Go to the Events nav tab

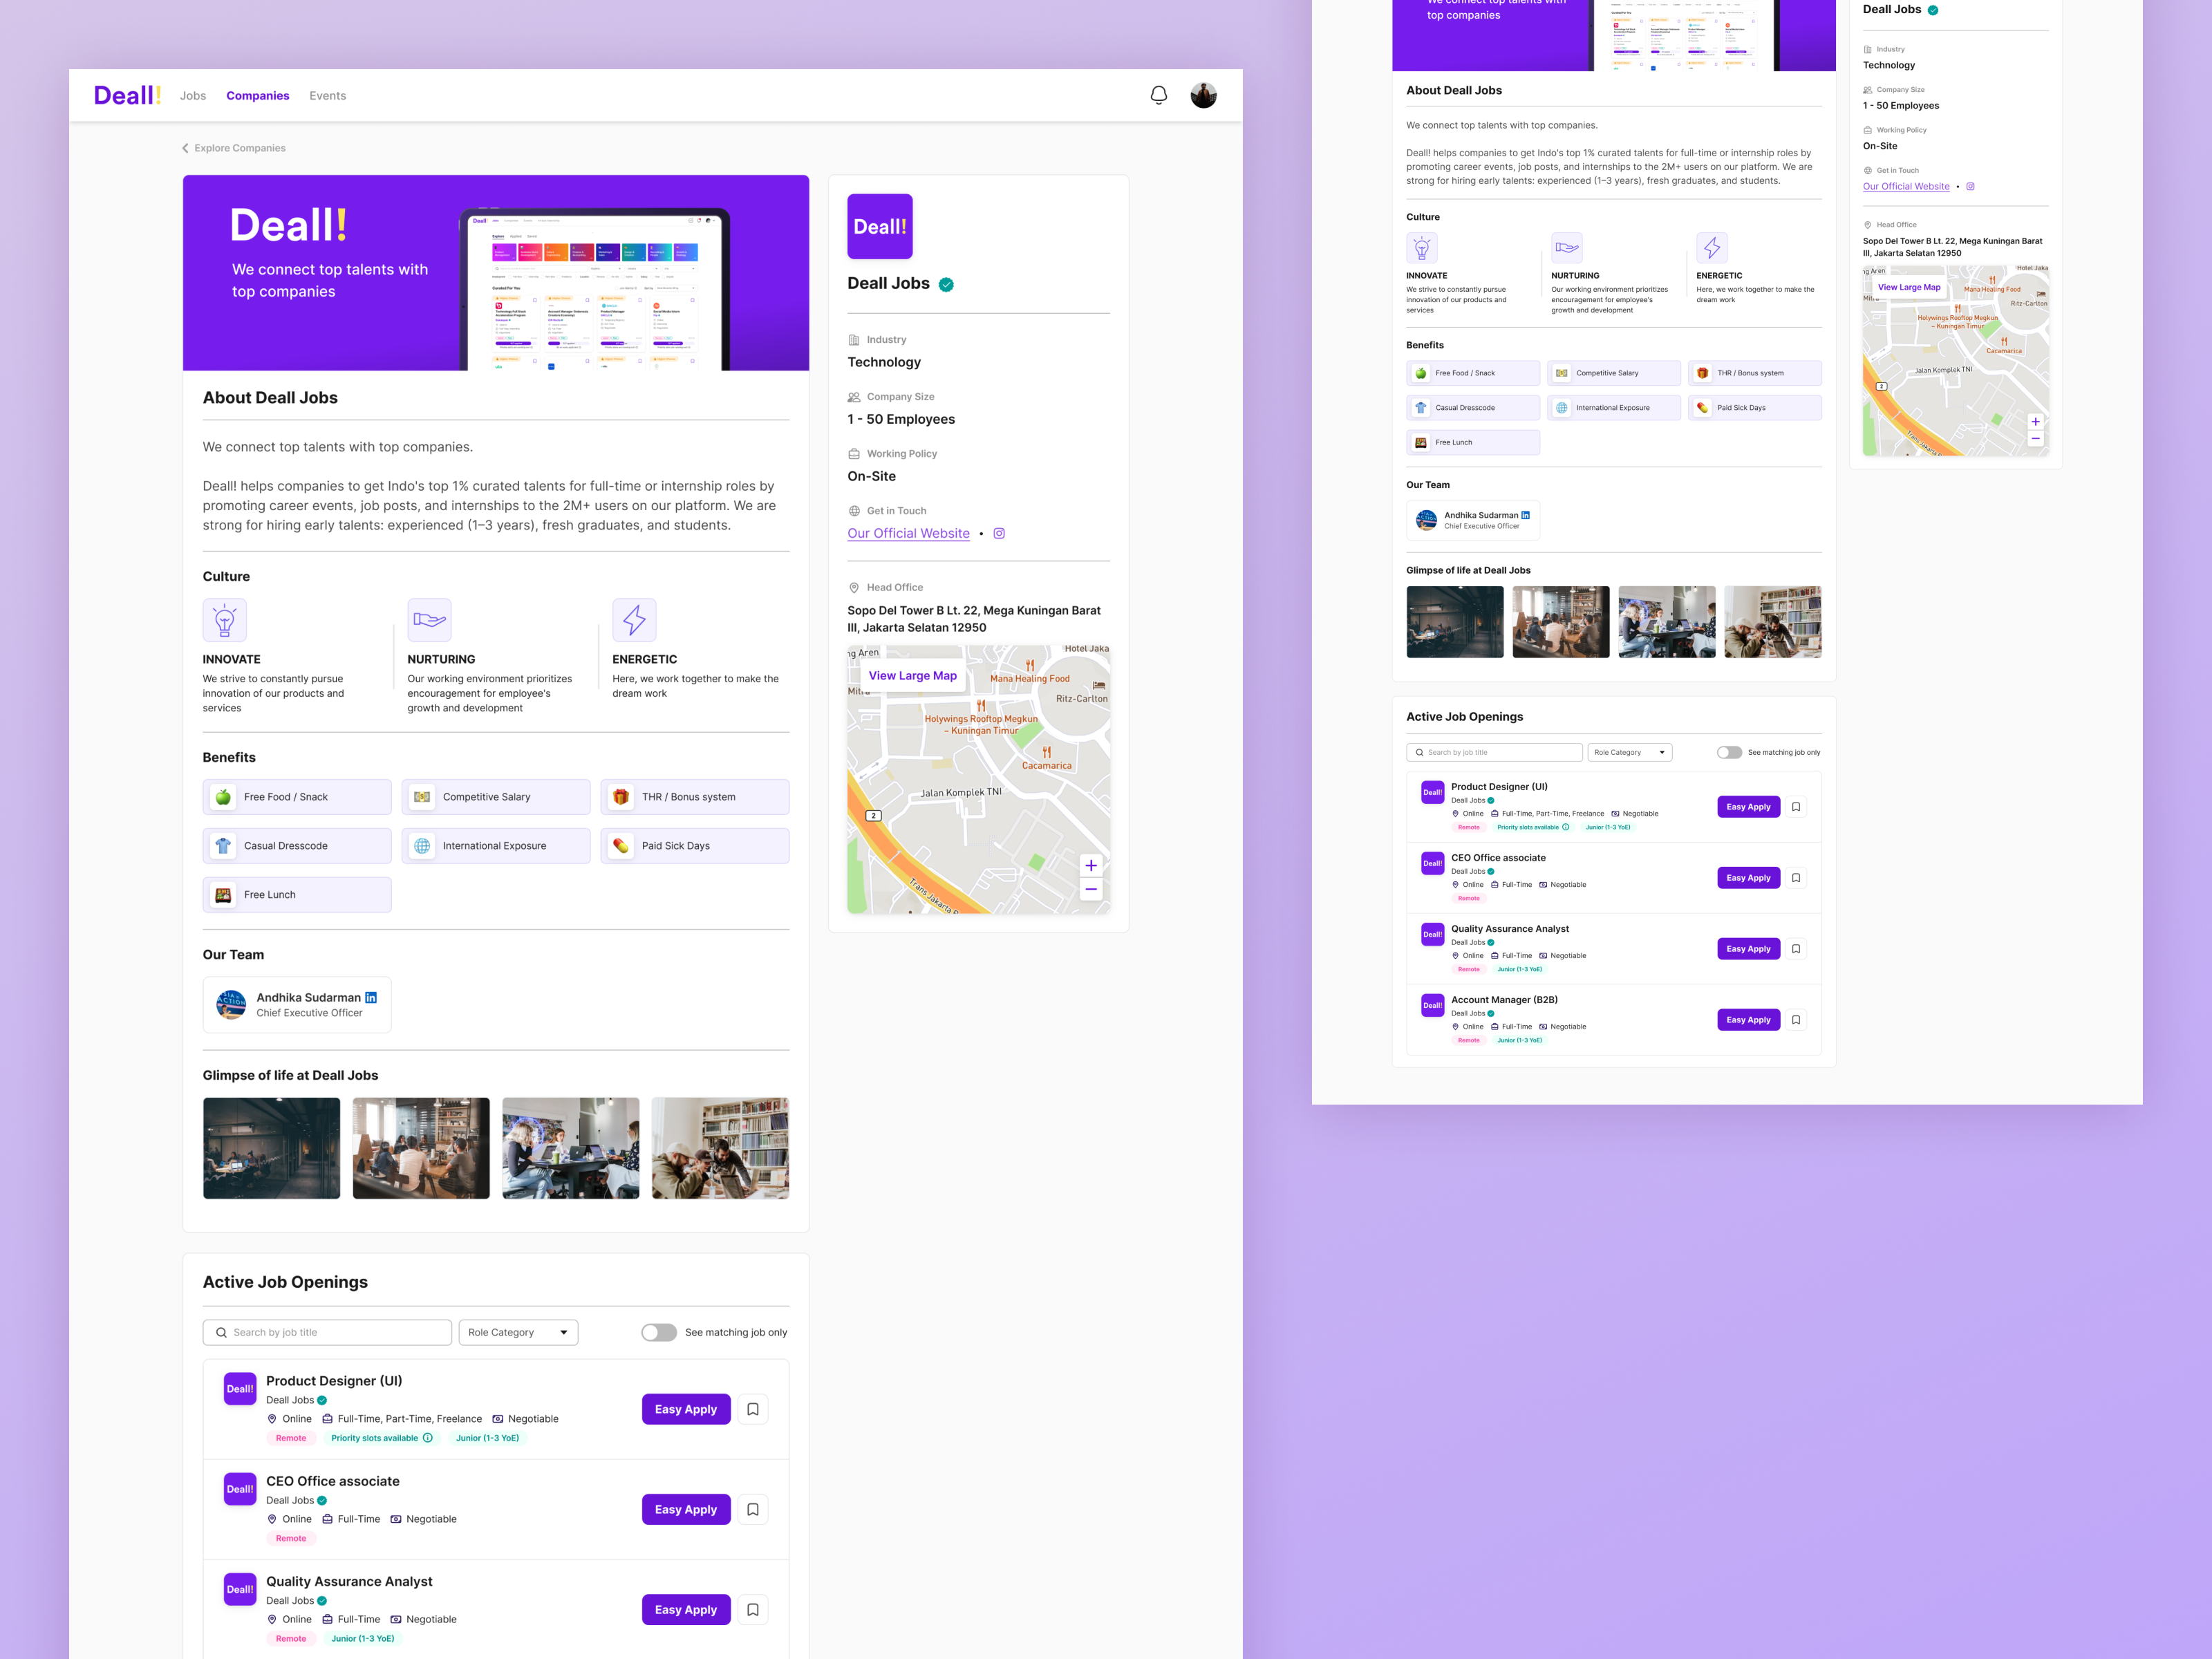328,96
